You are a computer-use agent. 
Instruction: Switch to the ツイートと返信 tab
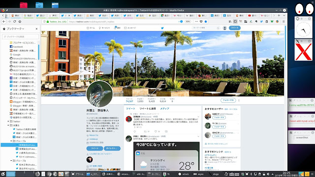click(x=148, y=109)
